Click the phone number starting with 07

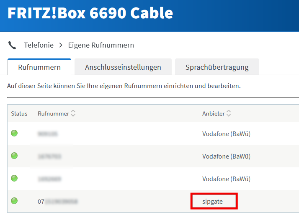coord(58,202)
